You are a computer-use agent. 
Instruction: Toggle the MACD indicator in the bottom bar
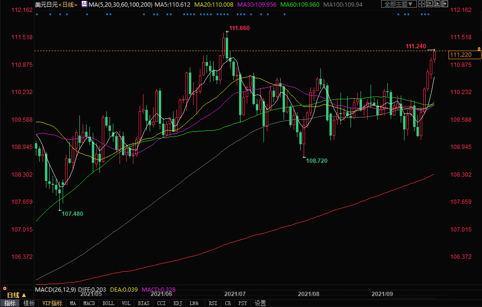coord(89,303)
